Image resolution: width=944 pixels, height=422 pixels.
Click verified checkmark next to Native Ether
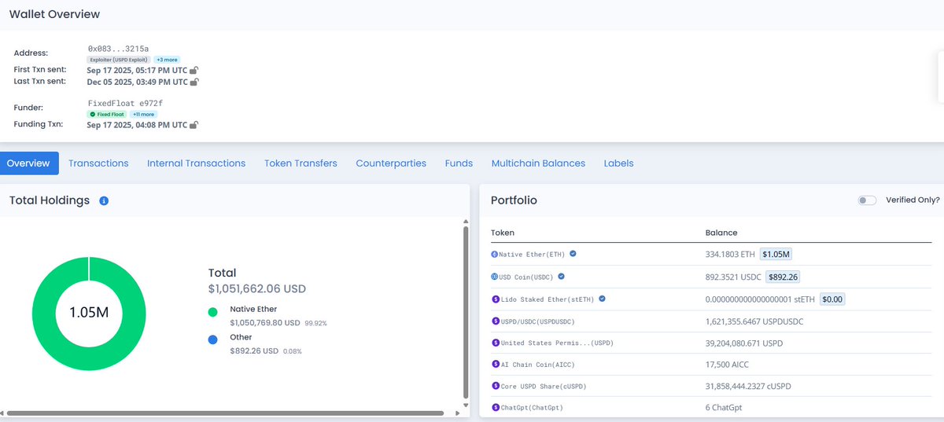click(x=573, y=254)
